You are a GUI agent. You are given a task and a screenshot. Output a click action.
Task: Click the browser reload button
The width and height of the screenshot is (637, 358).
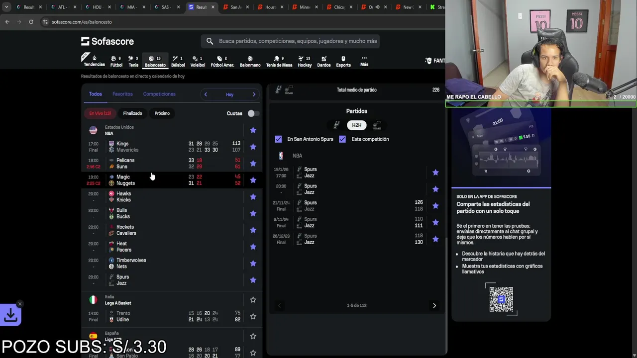pyautogui.click(x=31, y=22)
